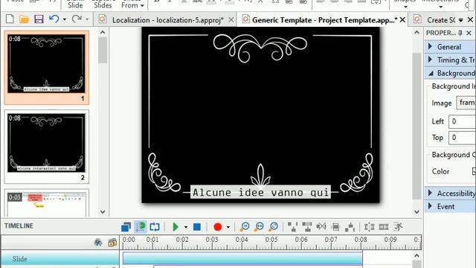Click the Copy Range timeline icon

click(x=307, y=226)
